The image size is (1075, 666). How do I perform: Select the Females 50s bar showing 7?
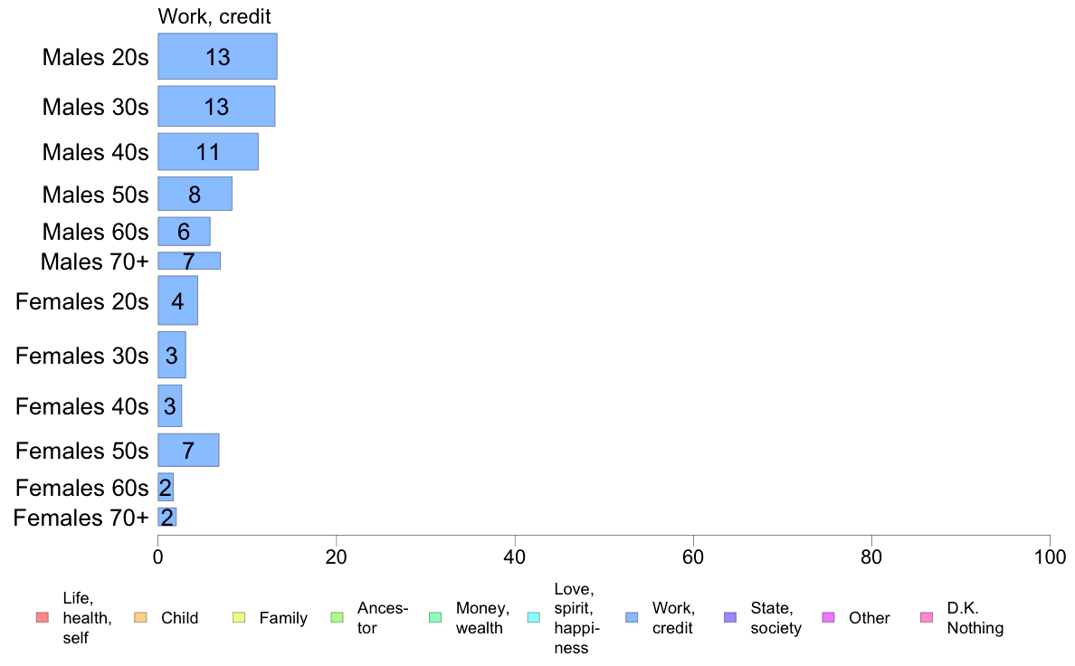pos(188,450)
